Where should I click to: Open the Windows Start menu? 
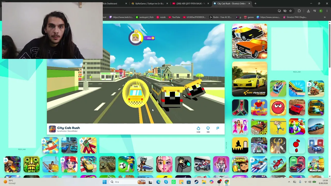(x=104, y=182)
